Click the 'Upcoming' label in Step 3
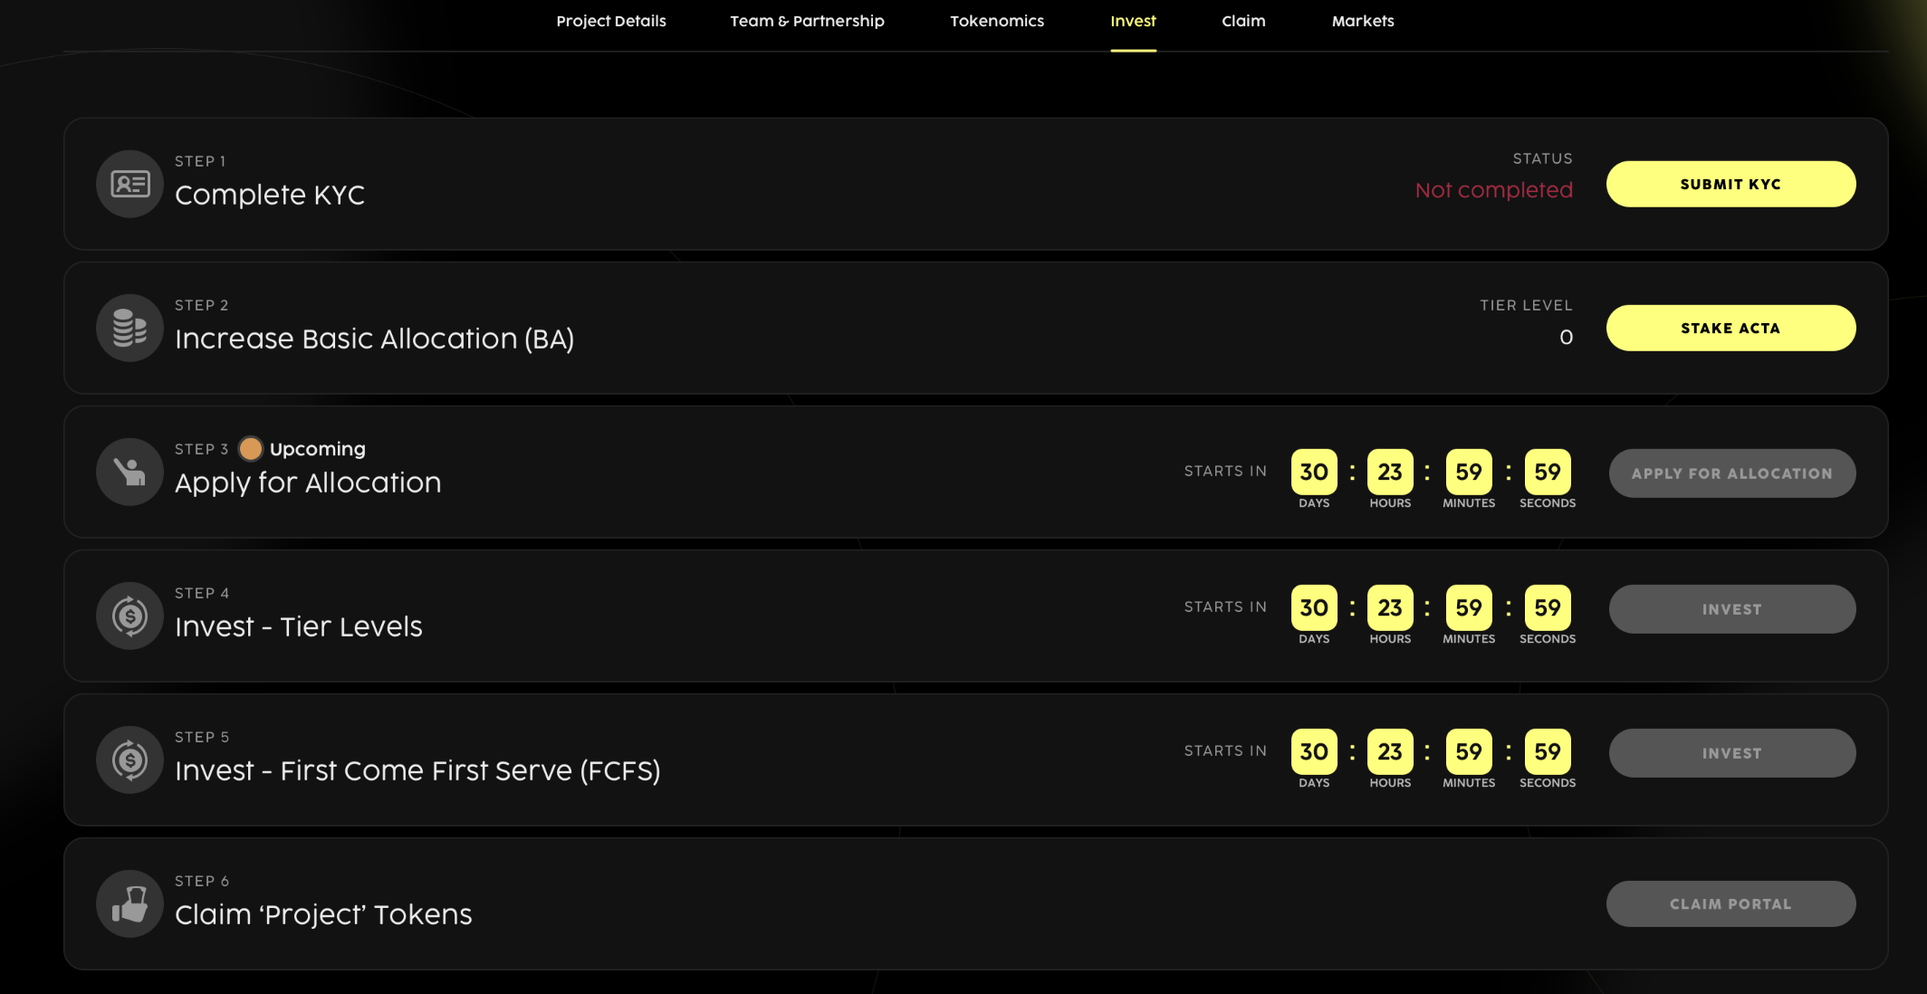The height and width of the screenshot is (994, 1927). pyautogui.click(x=318, y=449)
